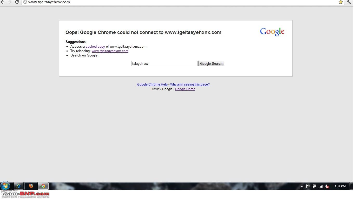Click the Oops could not connect heading
Viewport: 355px width, 199px height.
(x=143, y=32)
